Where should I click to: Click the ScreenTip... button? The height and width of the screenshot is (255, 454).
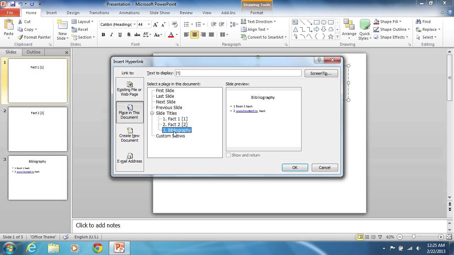(x=321, y=73)
